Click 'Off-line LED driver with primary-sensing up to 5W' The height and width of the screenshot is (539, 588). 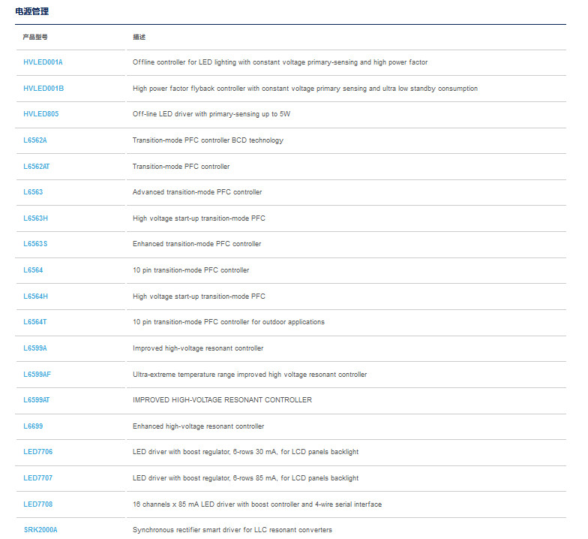pos(211,114)
